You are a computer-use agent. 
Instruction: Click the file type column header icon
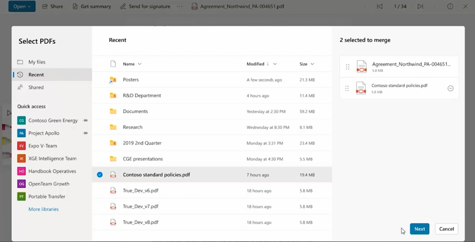(x=113, y=64)
